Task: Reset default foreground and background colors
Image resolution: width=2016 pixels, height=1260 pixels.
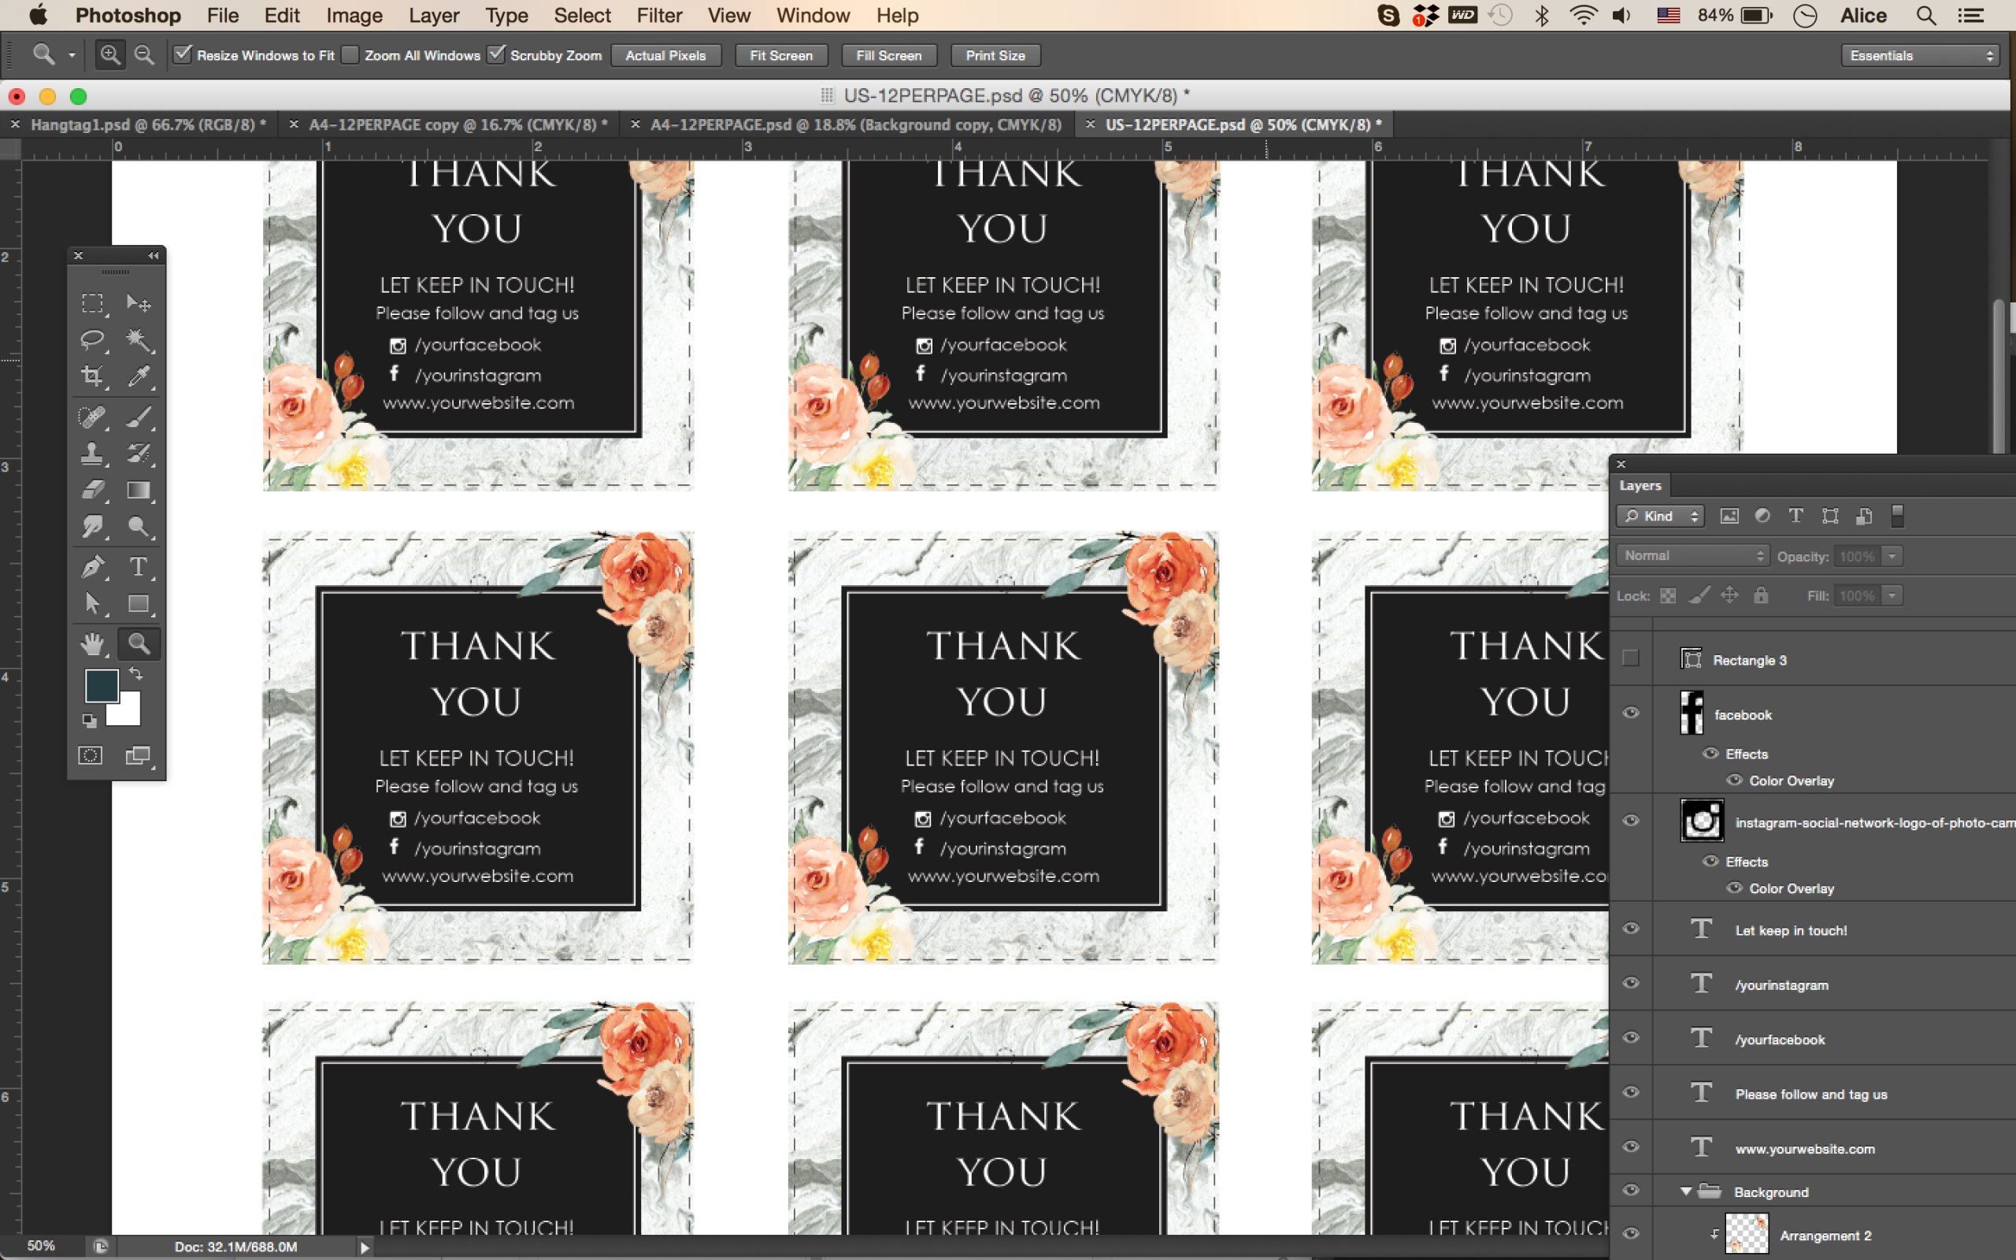Action: tap(89, 721)
